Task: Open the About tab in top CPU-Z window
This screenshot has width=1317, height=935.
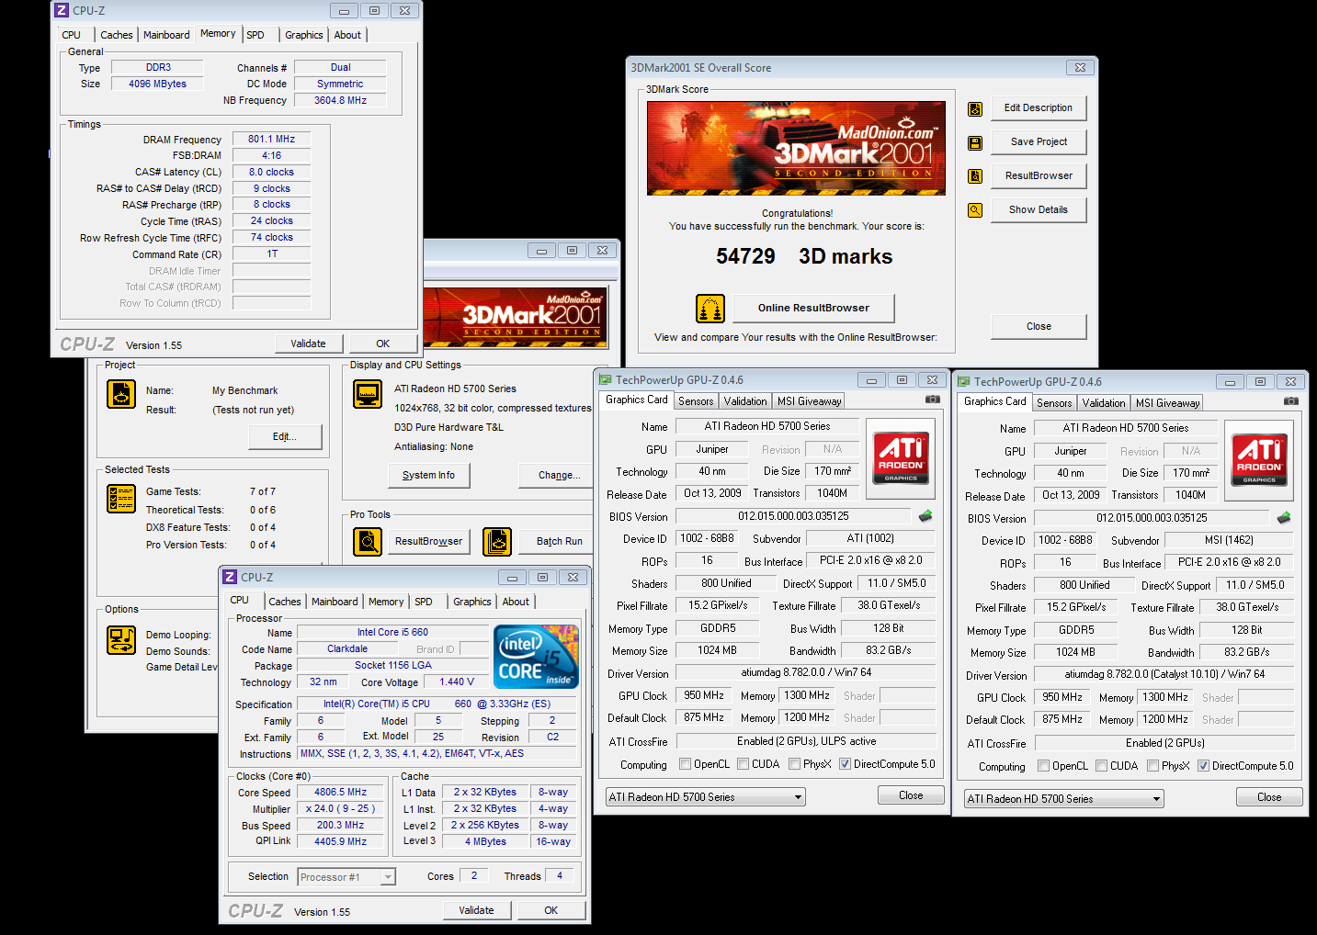Action: tap(347, 35)
